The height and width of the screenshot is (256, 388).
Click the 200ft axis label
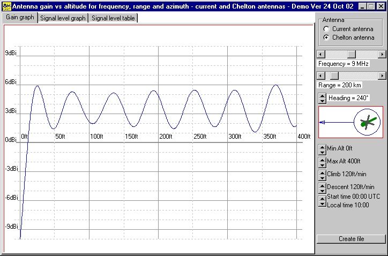point(166,137)
